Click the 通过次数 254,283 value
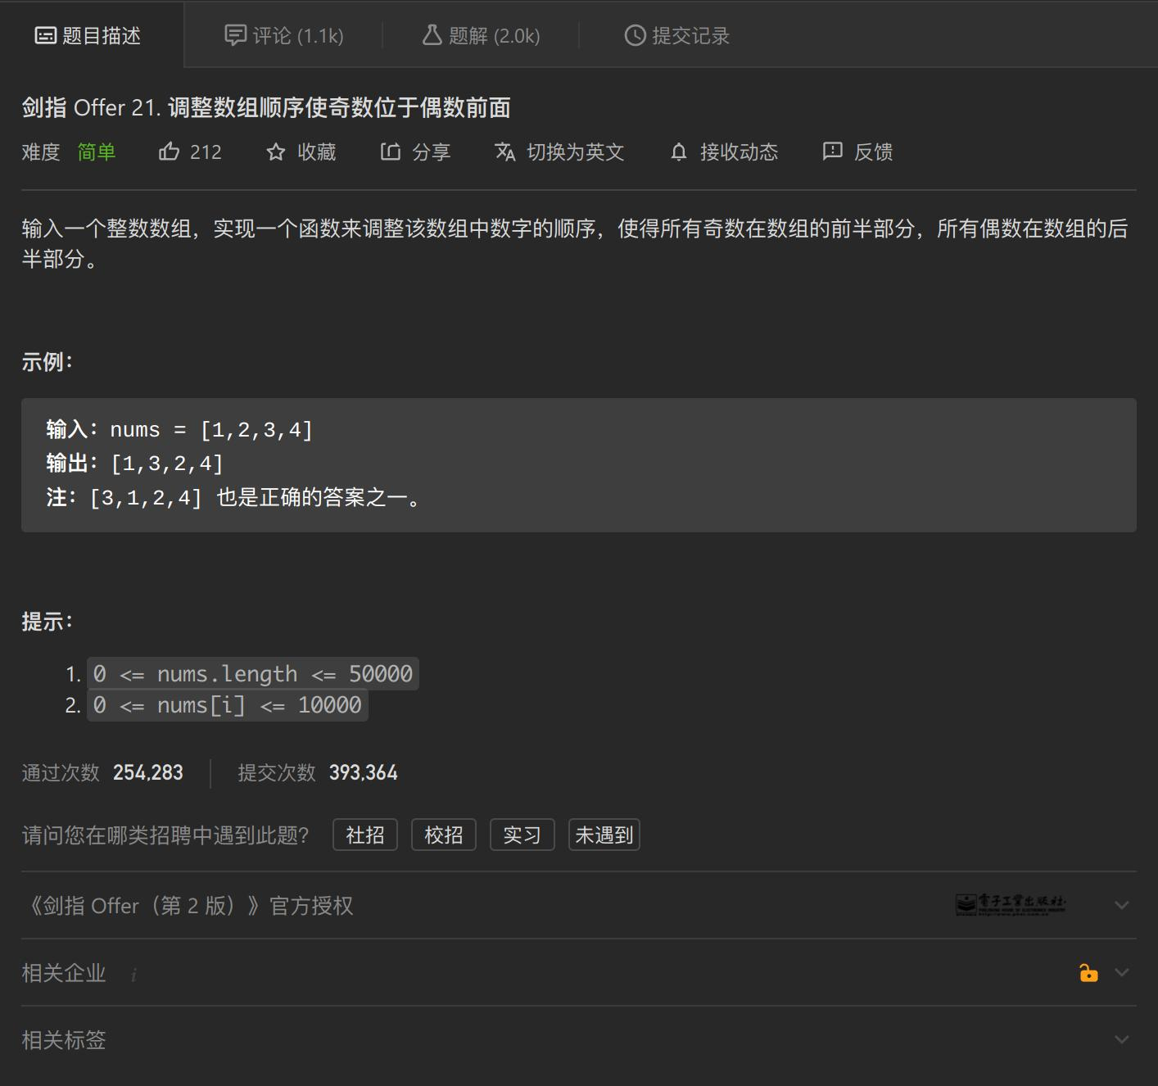 point(148,772)
